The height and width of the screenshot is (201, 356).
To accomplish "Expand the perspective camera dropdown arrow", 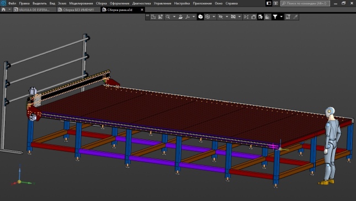I will (x=240, y=17).
